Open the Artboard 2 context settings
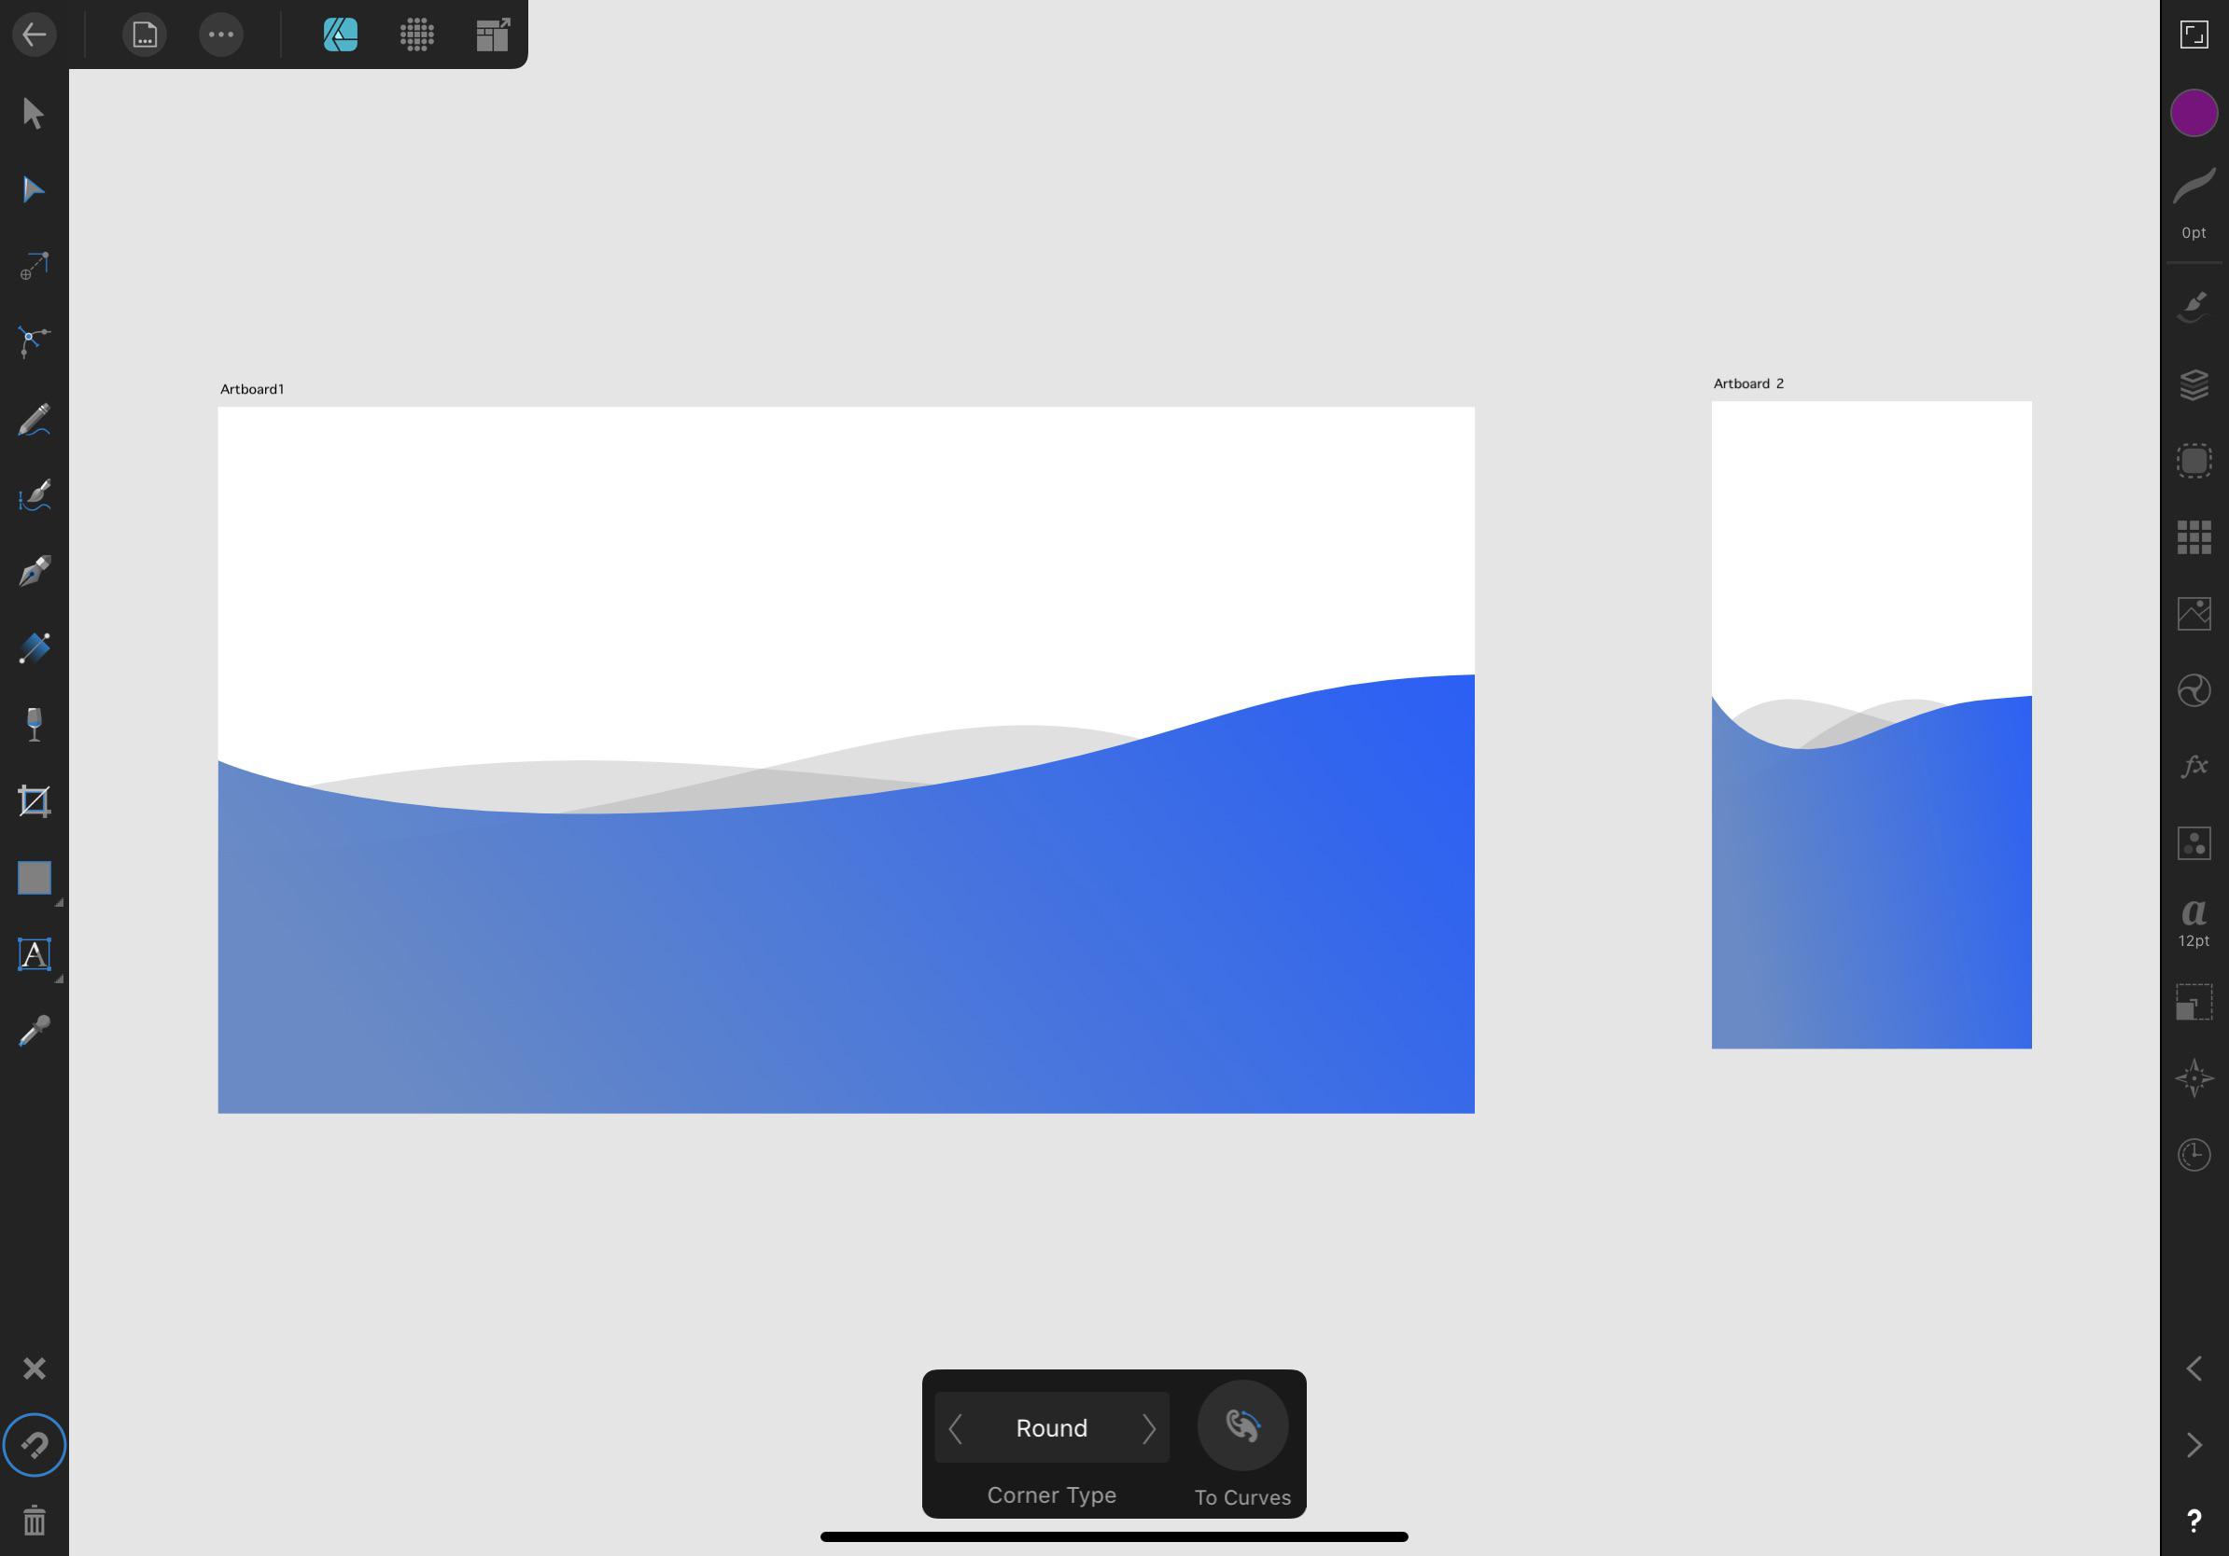This screenshot has width=2229, height=1556. (1748, 384)
